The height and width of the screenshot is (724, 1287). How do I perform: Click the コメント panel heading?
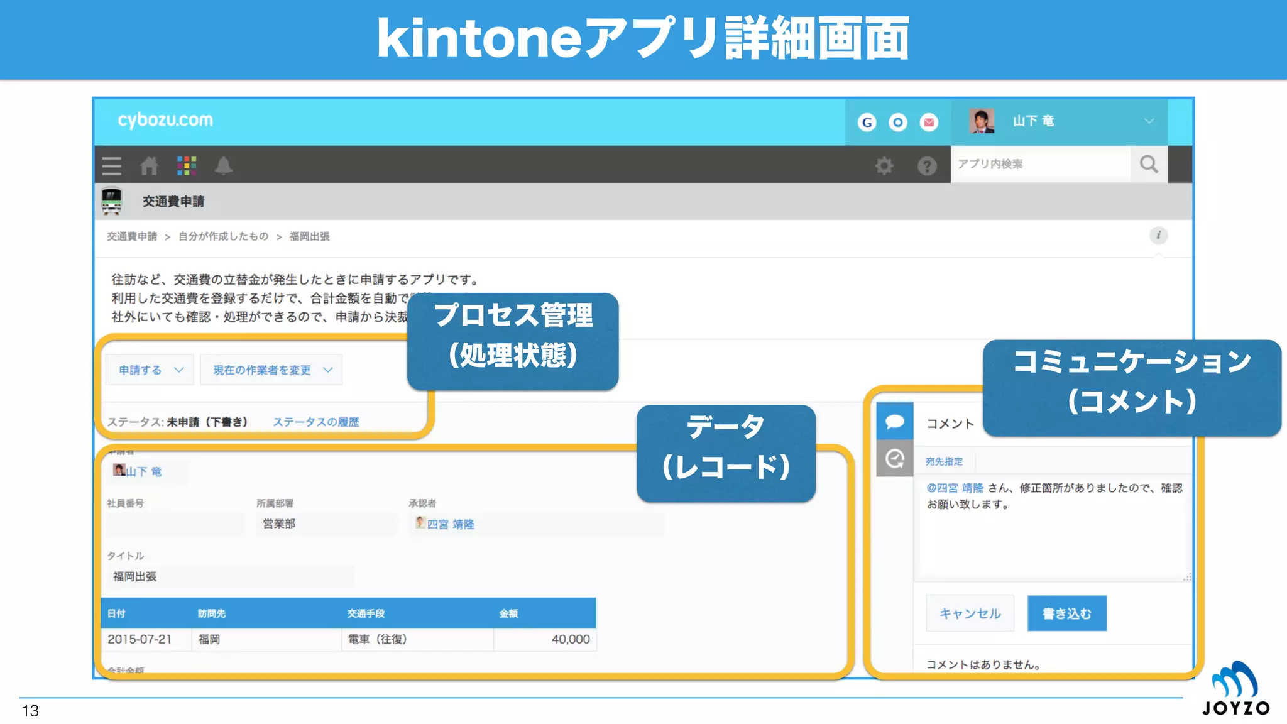950,424
